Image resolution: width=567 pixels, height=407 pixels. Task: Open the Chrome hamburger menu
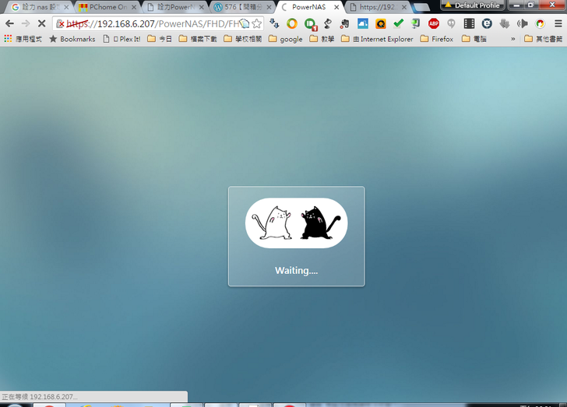[558, 23]
